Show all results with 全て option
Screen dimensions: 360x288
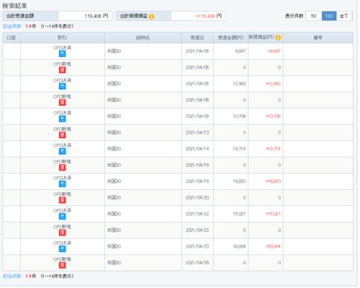click(x=344, y=16)
